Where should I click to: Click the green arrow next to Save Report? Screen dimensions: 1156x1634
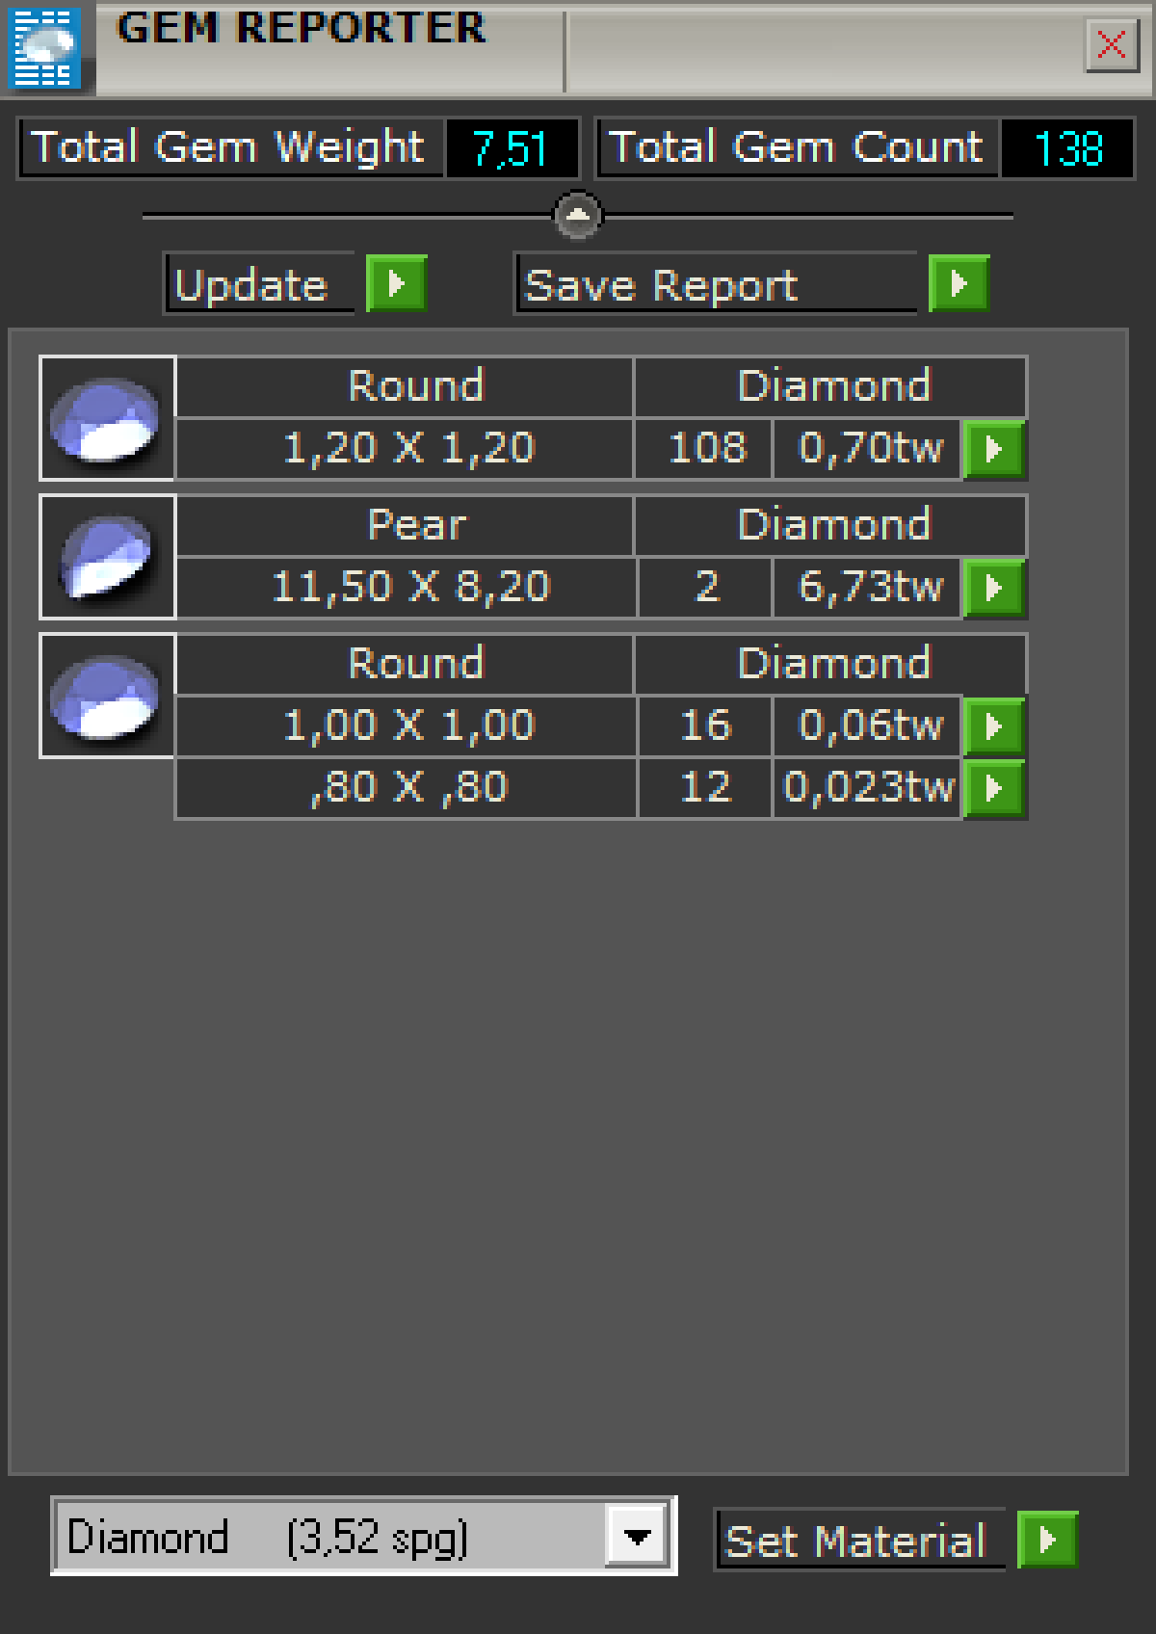tap(959, 284)
